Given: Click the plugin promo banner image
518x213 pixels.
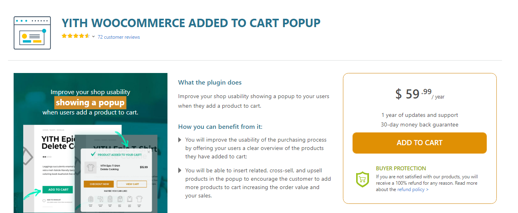Looking at the screenshot, I should tap(91, 143).
